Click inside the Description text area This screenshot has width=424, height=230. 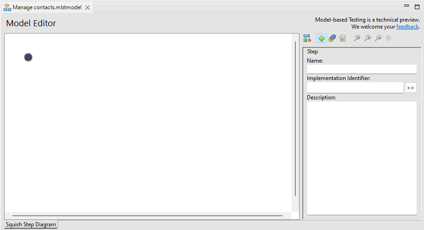point(362,156)
